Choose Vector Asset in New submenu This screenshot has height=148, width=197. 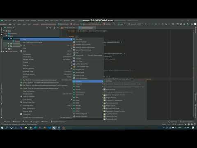point(80,72)
